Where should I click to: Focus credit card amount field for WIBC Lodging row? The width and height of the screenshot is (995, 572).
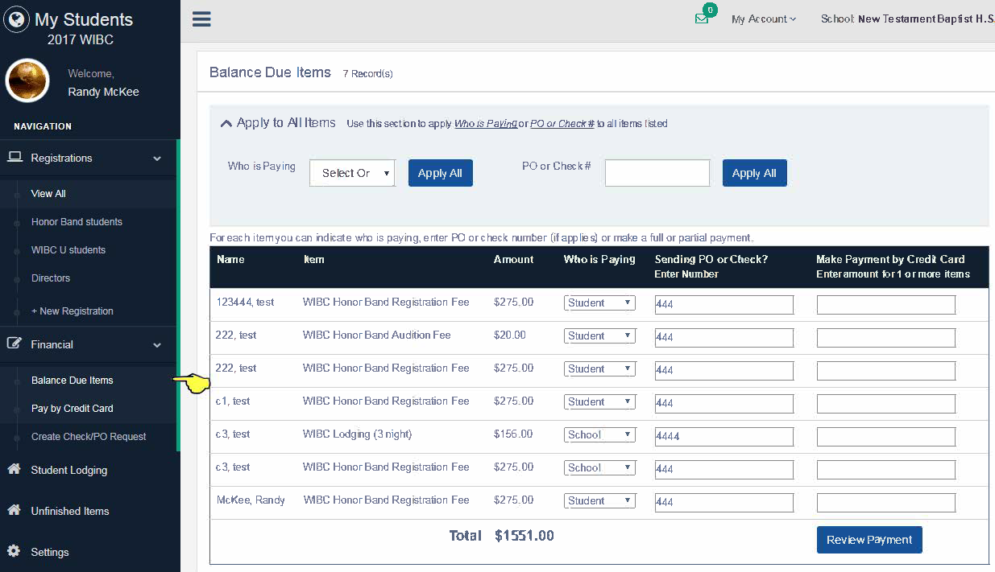pyautogui.click(x=886, y=436)
